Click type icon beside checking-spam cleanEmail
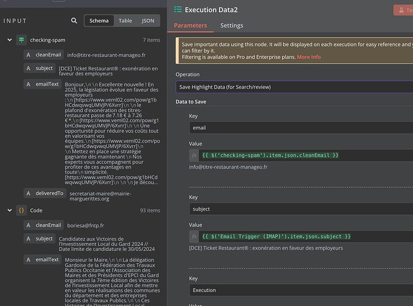The image size is (413, 306). [28, 55]
